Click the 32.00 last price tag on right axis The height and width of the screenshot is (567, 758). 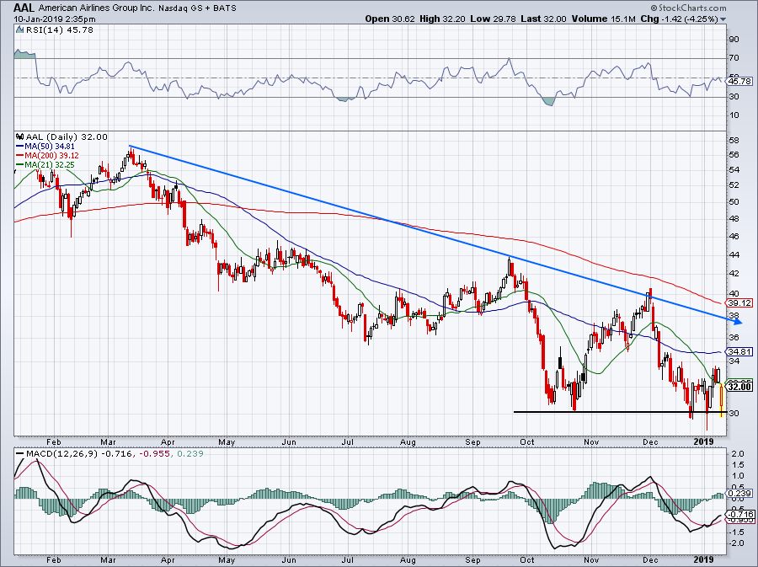[x=739, y=387]
